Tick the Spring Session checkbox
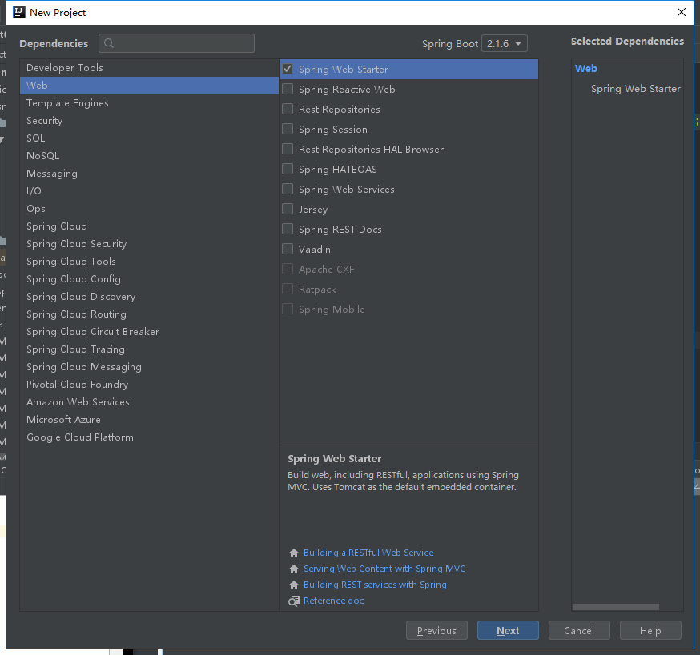Screen dimensions: 700x655 pyautogui.click(x=288, y=130)
